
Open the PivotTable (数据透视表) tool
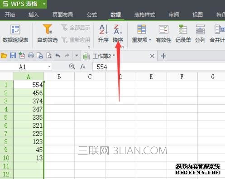(15, 34)
